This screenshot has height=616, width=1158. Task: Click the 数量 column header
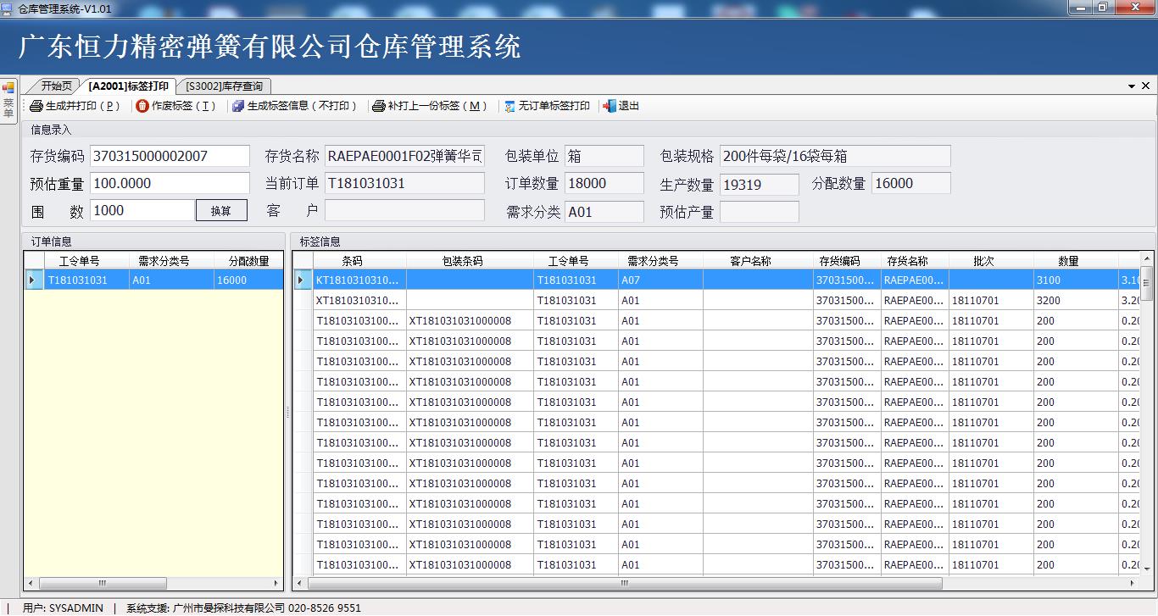(x=1076, y=261)
